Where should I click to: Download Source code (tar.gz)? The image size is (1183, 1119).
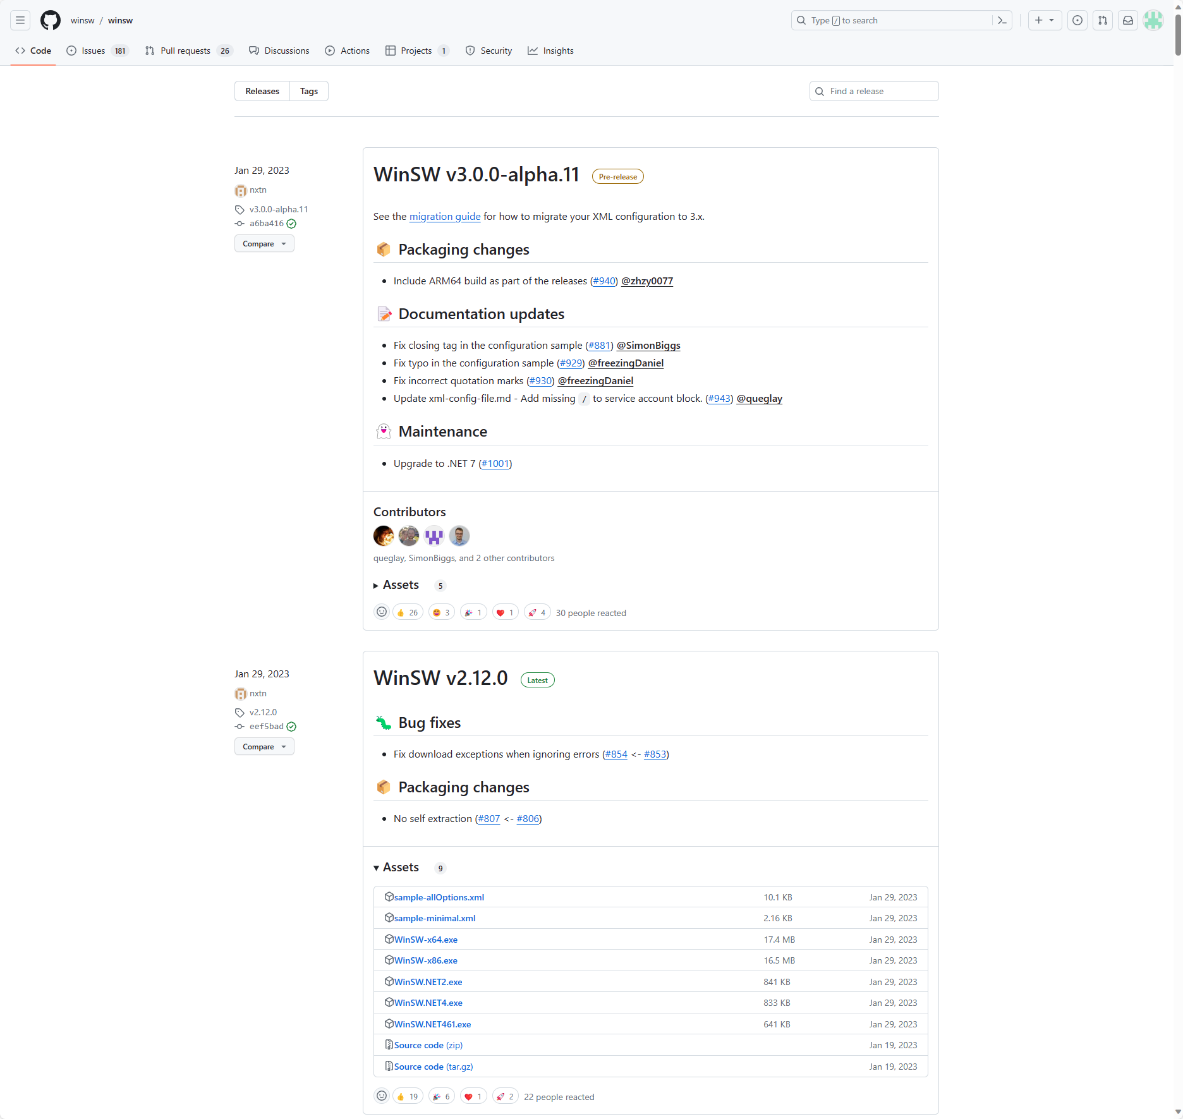[x=434, y=1067]
